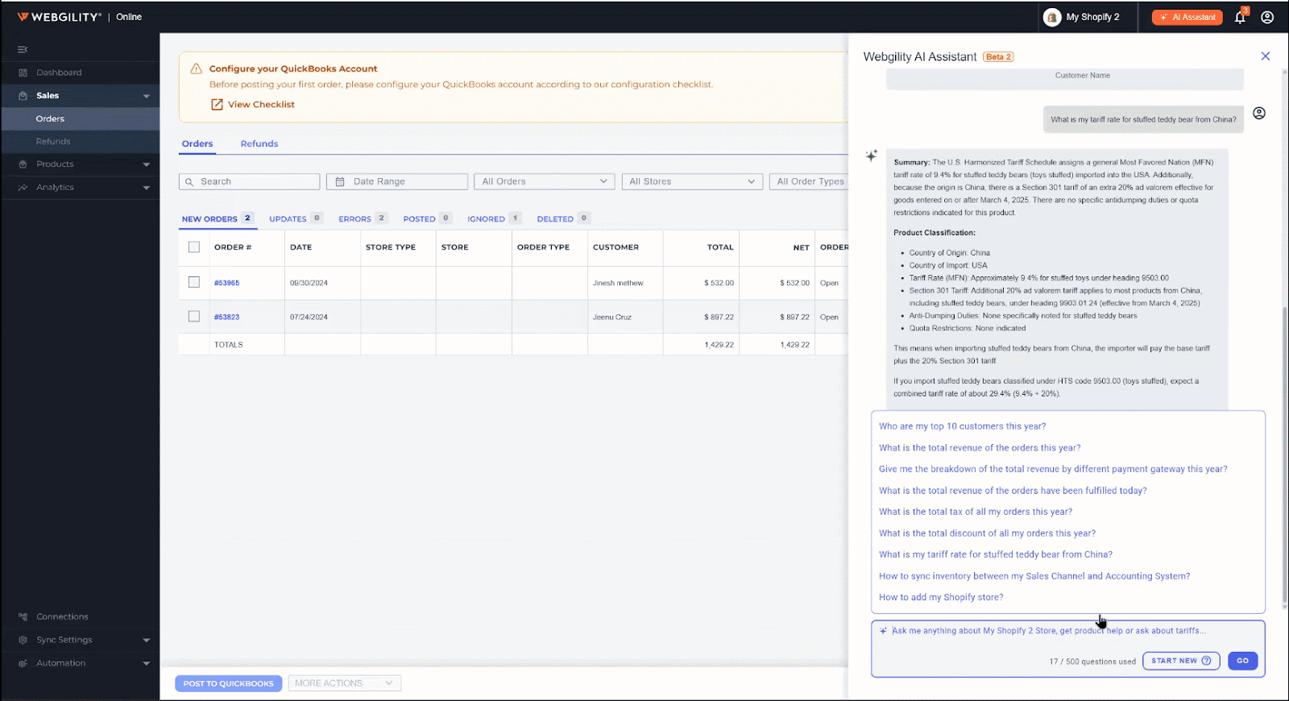
Task: Toggle the select-all orders checkbox
Action: (x=194, y=247)
